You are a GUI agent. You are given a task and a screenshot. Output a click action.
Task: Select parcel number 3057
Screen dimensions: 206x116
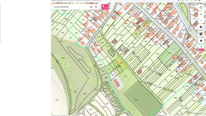coord(103,71)
